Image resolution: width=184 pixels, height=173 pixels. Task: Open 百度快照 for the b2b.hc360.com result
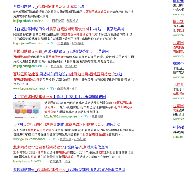(x=97, y=116)
